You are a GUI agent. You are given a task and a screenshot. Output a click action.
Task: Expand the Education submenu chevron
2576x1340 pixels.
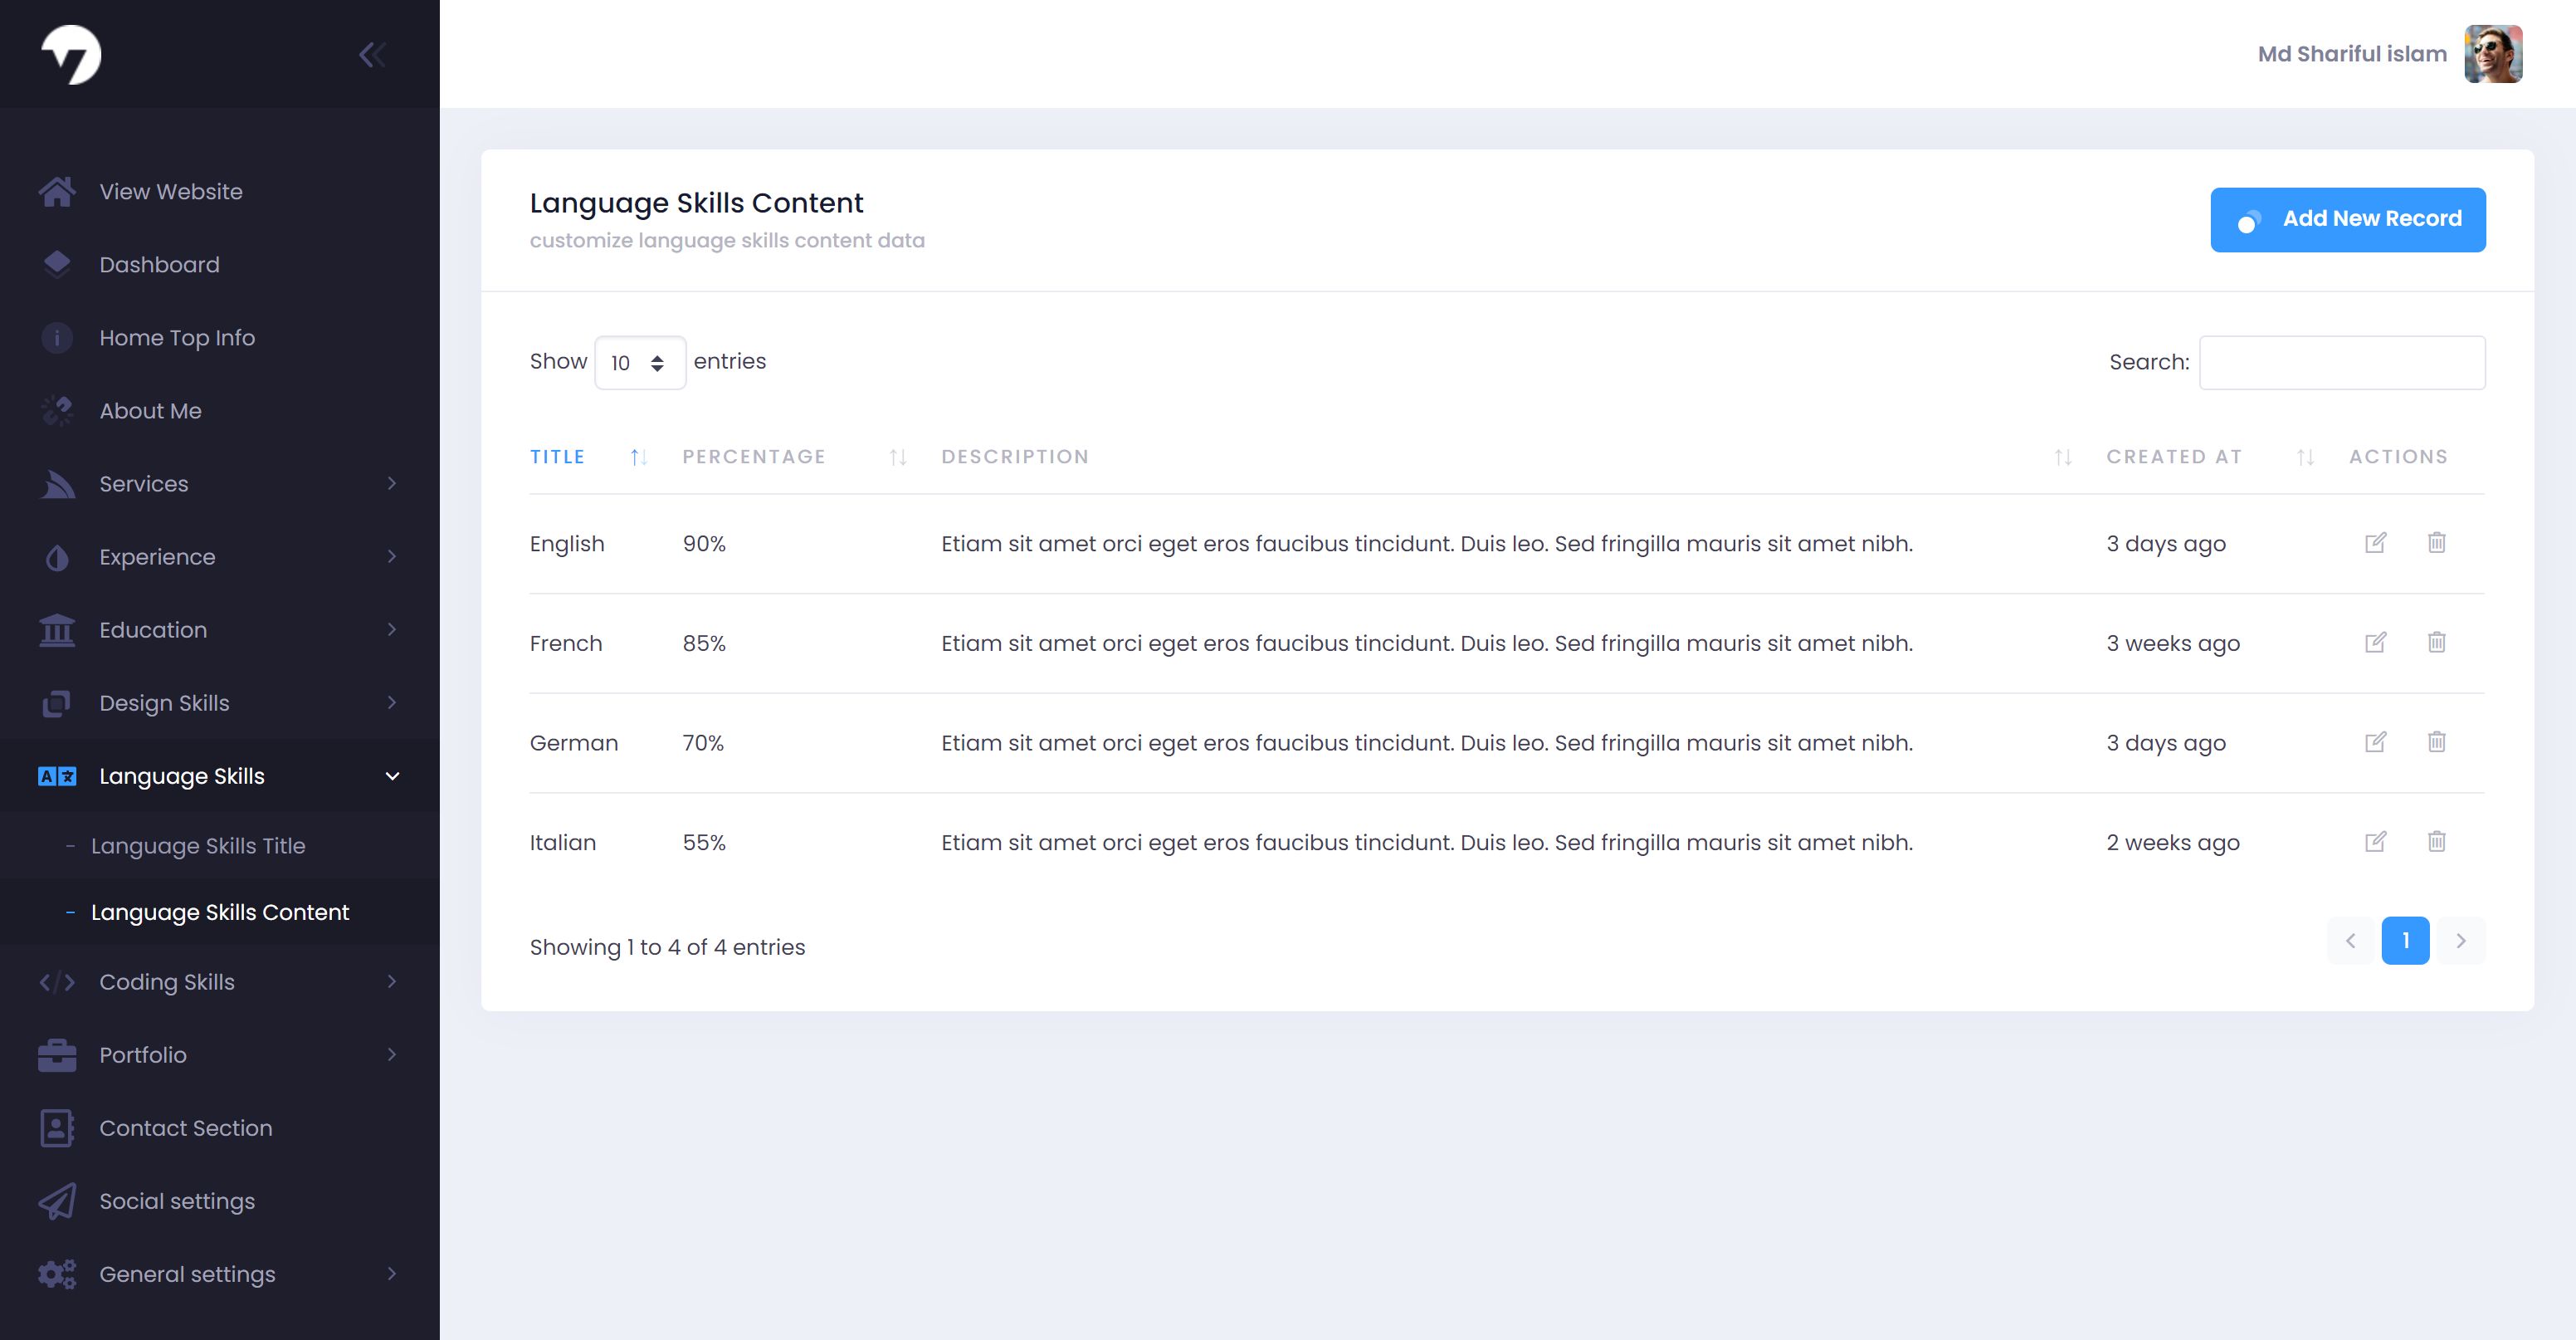click(392, 629)
